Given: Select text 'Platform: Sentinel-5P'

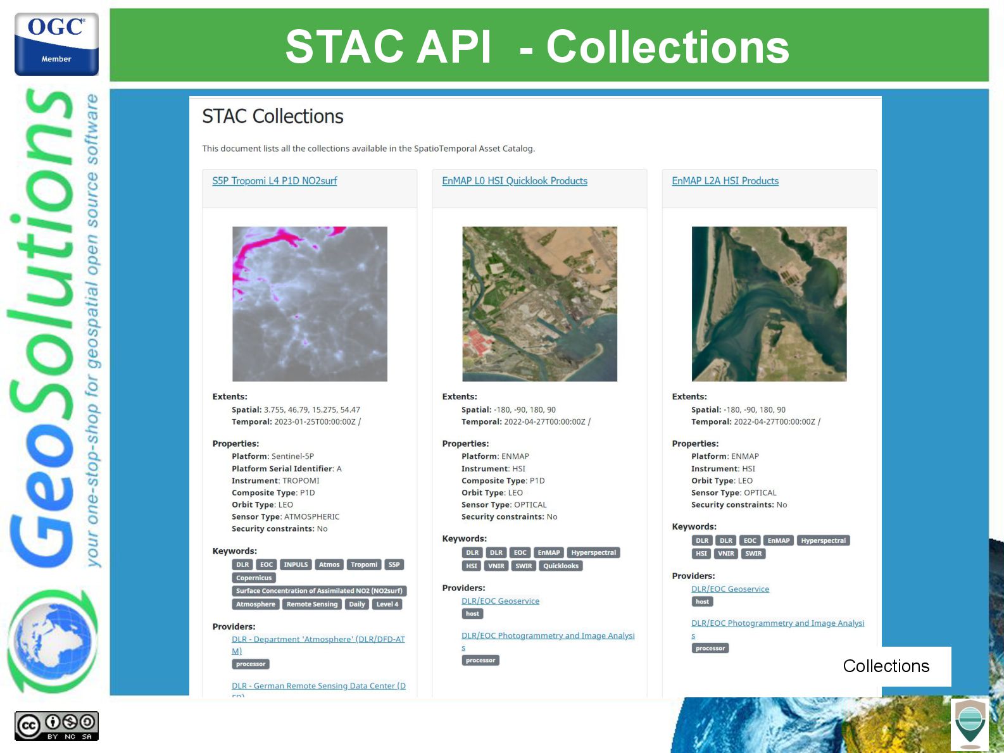Looking at the screenshot, I should tap(273, 456).
